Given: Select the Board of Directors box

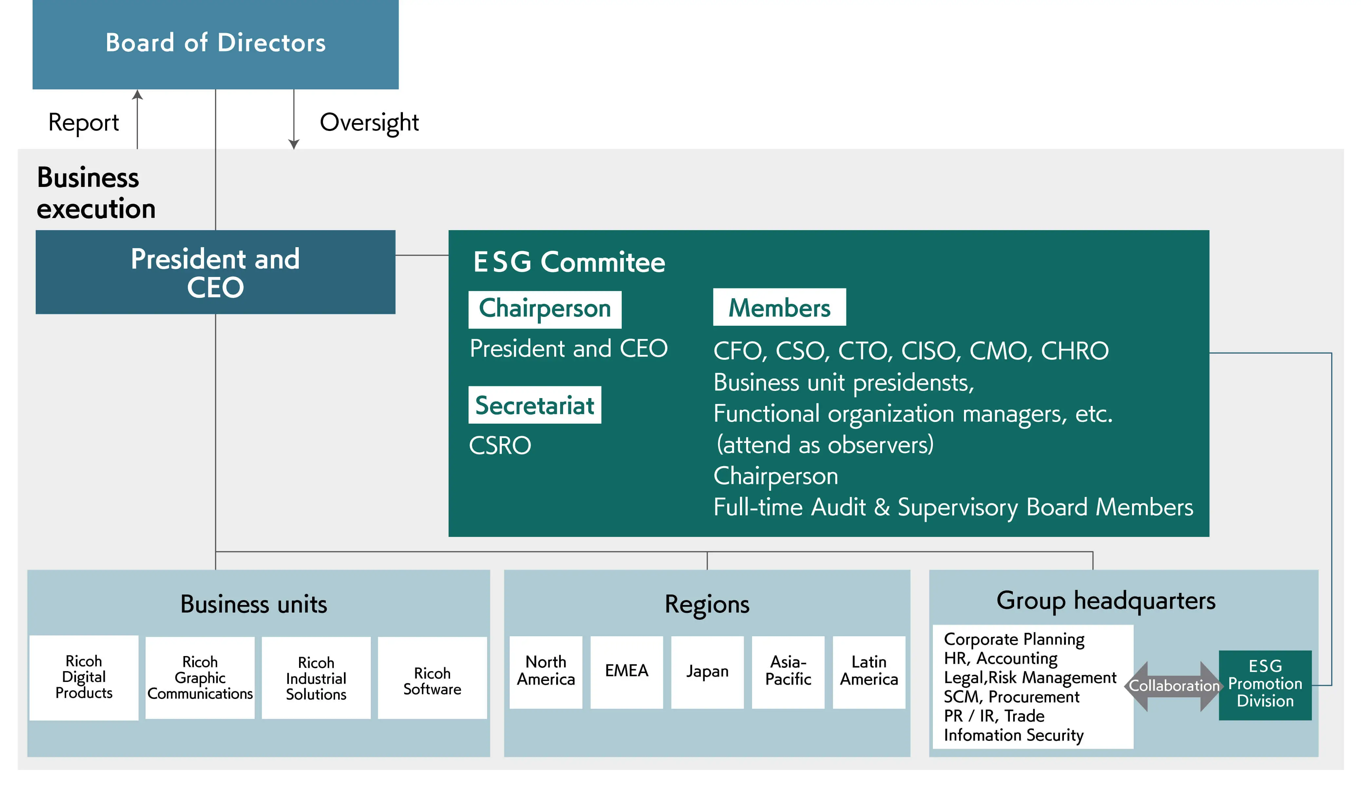Looking at the screenshot, I should 216,43.
